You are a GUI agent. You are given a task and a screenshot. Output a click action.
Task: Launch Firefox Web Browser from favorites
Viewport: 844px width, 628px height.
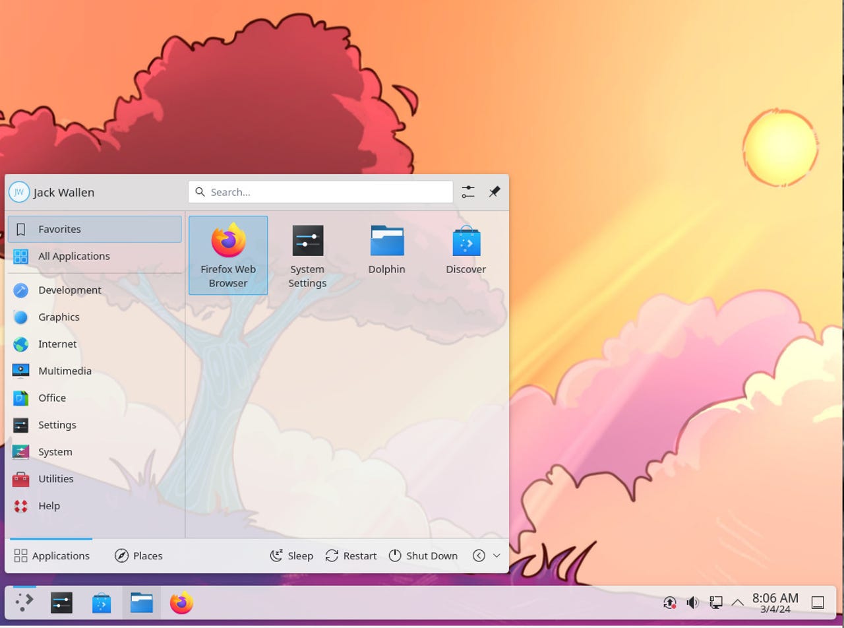pyautogui.click(x=228, y=255)
